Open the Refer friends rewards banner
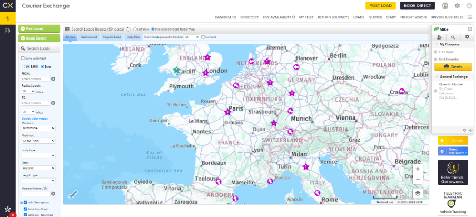This screenshot has width=476, height=217. point(453,172)
